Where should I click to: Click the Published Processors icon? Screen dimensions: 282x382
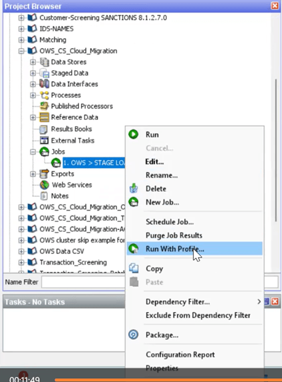pyautogui.click(x=45, y=106)
